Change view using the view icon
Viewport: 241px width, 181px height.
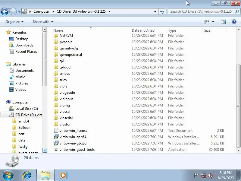(x=207, y=22)
